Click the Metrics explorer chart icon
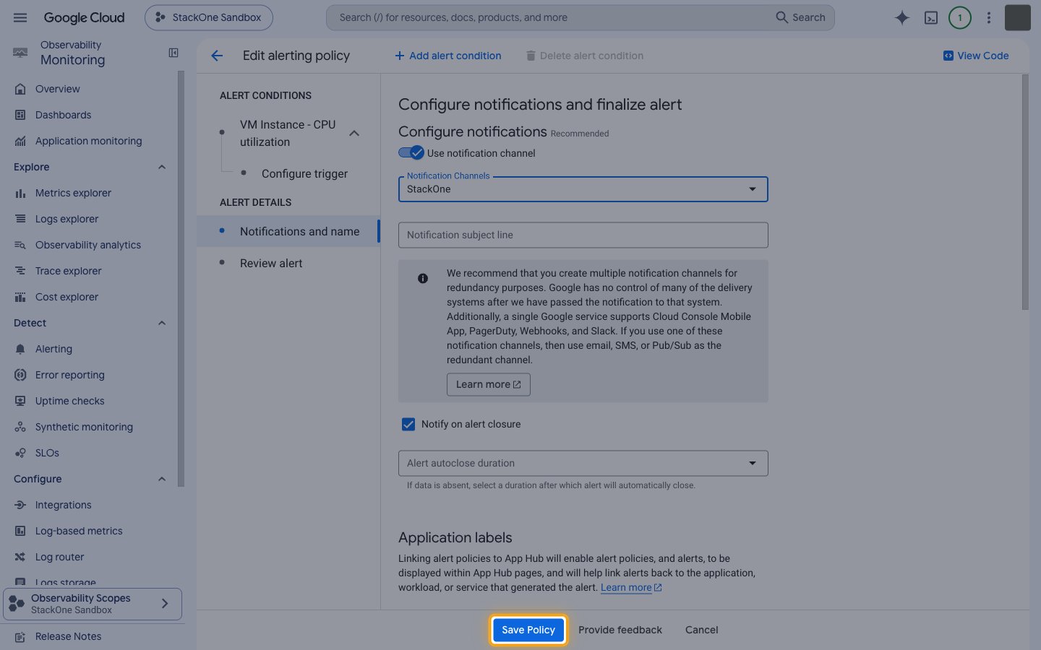The image size is (1041, 650). tap(20, 193)
